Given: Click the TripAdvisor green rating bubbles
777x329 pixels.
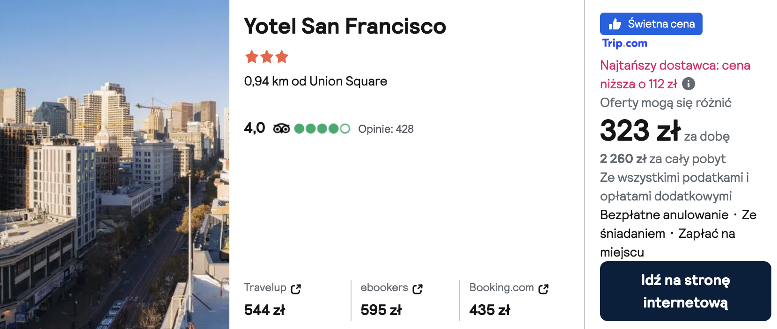Looking at the screenshot, I should 322,129.
